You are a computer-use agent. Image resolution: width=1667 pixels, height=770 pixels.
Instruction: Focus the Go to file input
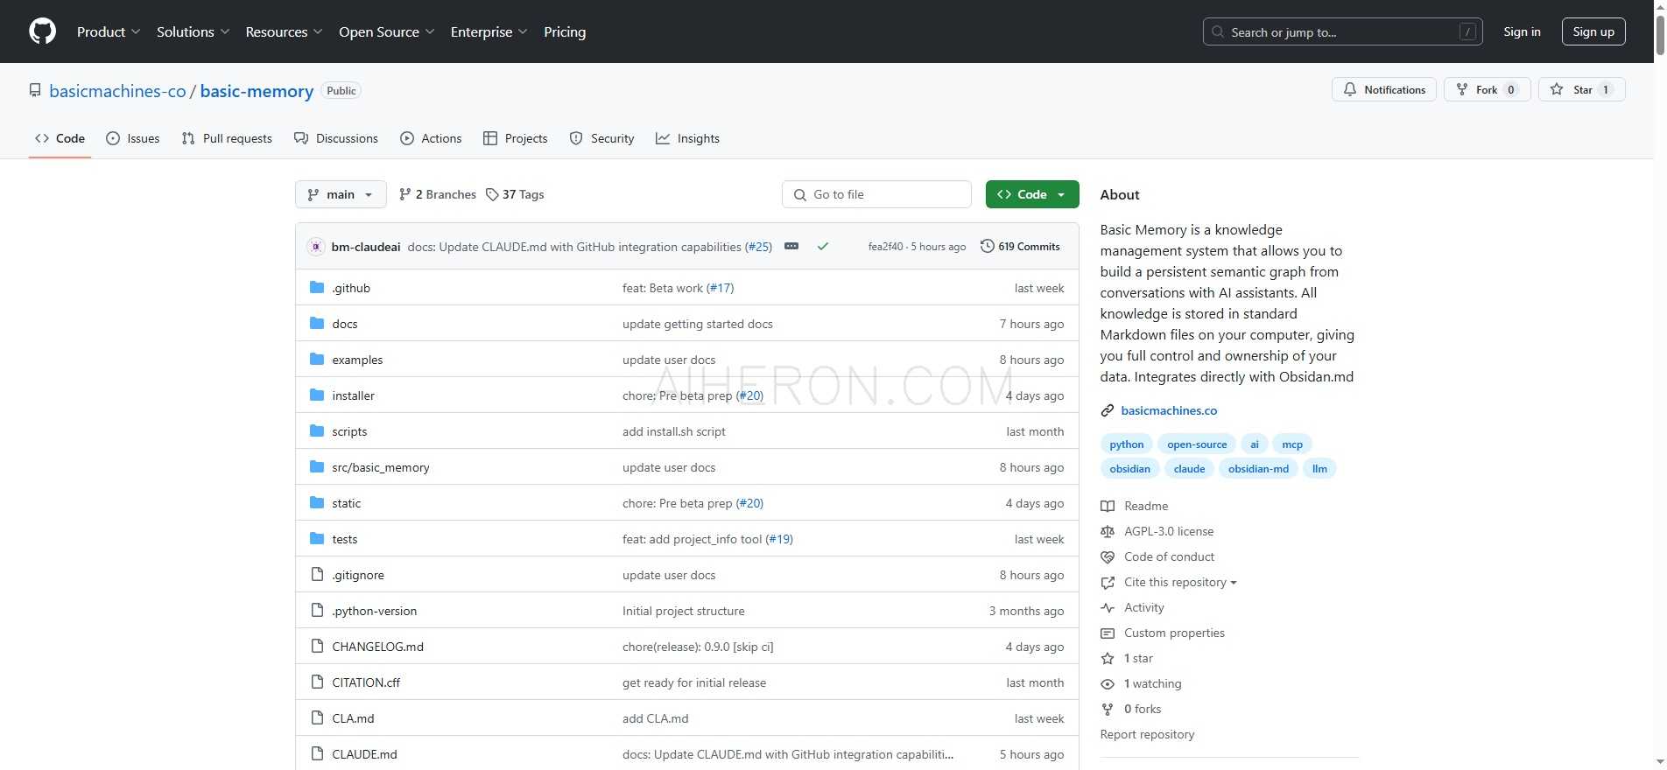click(x=876, y=194)
